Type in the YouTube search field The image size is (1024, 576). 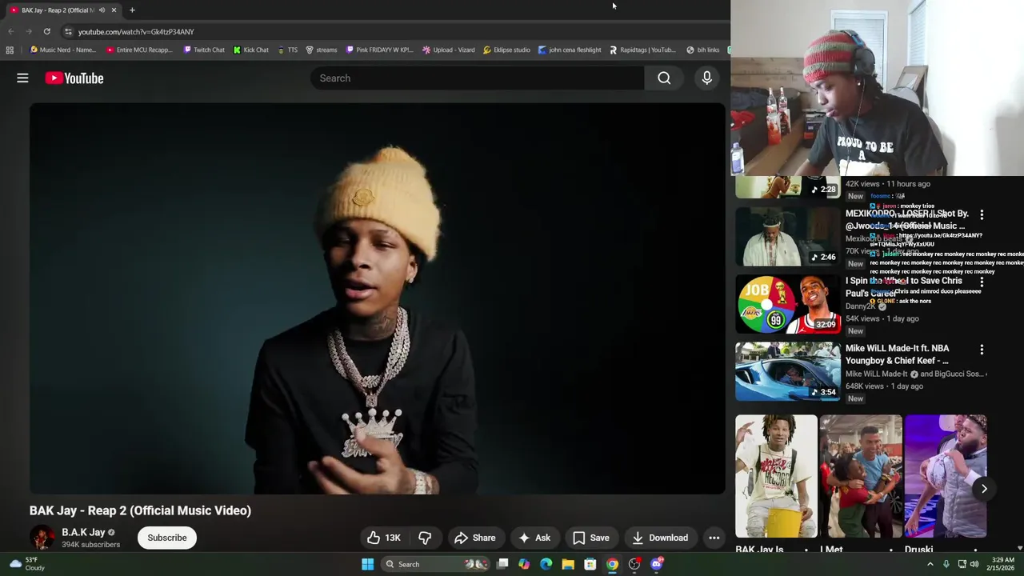[477, 78]
